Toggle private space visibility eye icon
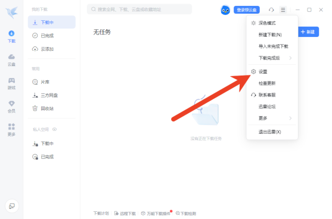The image size is (332, 219). pyautogui.click(x=54, y=129)
